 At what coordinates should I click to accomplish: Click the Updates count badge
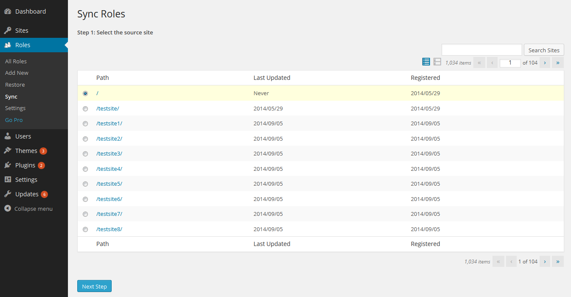(45, 194)
